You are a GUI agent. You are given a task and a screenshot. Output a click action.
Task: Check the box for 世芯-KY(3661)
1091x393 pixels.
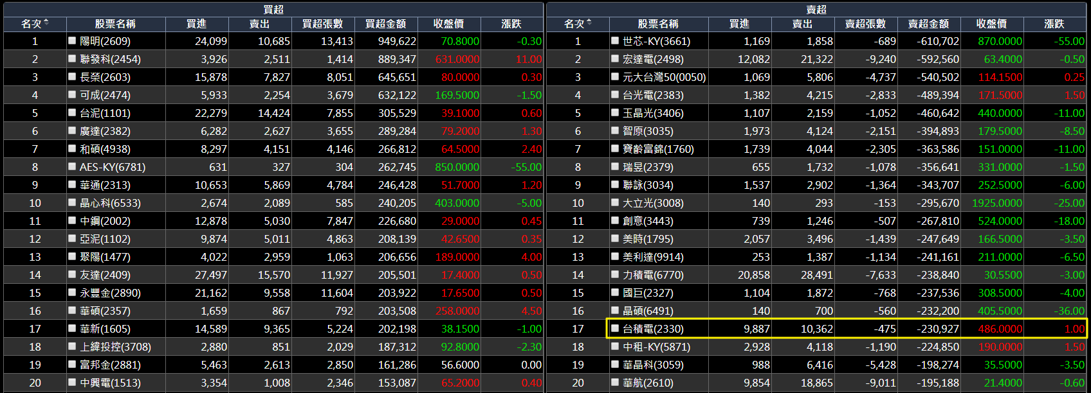(x=615, y=40)
